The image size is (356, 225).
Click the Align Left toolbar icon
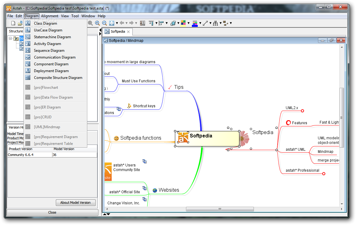[x=161, y=23]
